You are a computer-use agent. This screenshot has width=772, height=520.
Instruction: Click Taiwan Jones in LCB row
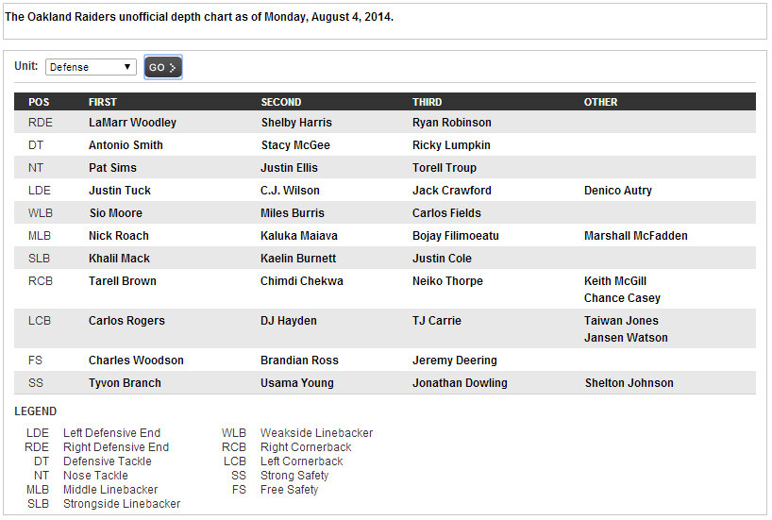pos(621,321)
